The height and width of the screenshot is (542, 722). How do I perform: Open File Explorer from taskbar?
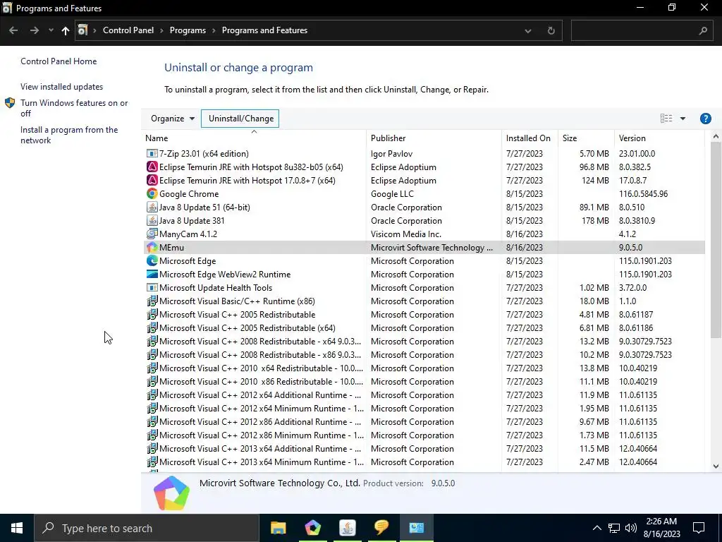278,528
